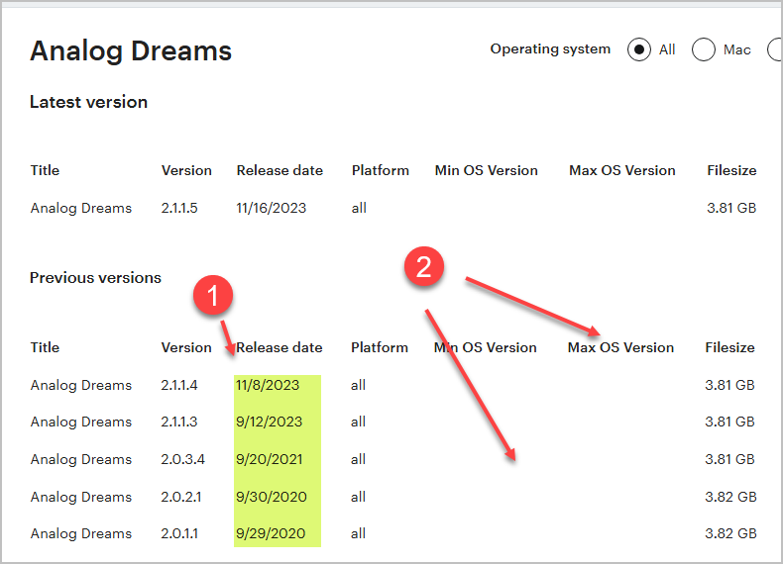Viewport: 783px width, 564px height.
Task: Click the Filesize header in Latest version table
Action: tap(731, 170)
